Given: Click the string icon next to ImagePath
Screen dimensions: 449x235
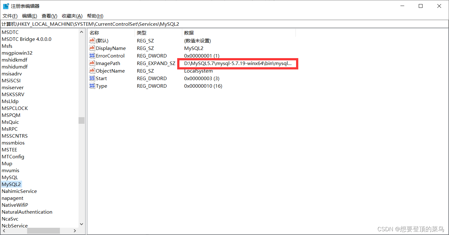Looking at the screenshot, I should [x=92, y=63].
